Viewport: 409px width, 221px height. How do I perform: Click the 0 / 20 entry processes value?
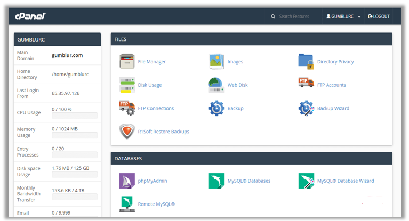58,149
